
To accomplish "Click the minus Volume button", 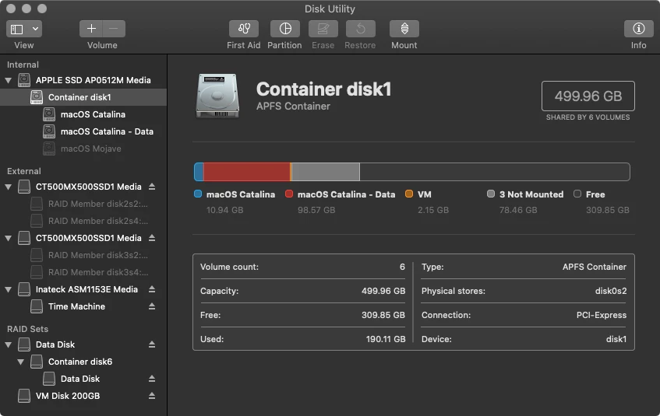I will pos(114,29).
